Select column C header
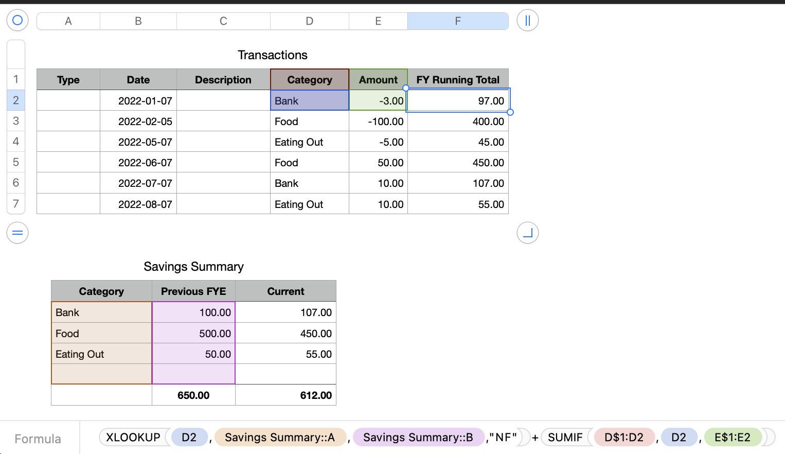The height and width of the screenshot is (454, 785). click(x=223, y=21)
